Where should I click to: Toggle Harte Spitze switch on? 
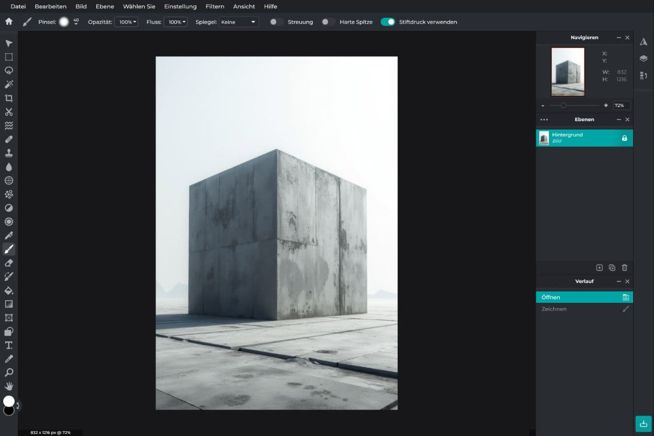pyautogui.click(x=328, y=22)
